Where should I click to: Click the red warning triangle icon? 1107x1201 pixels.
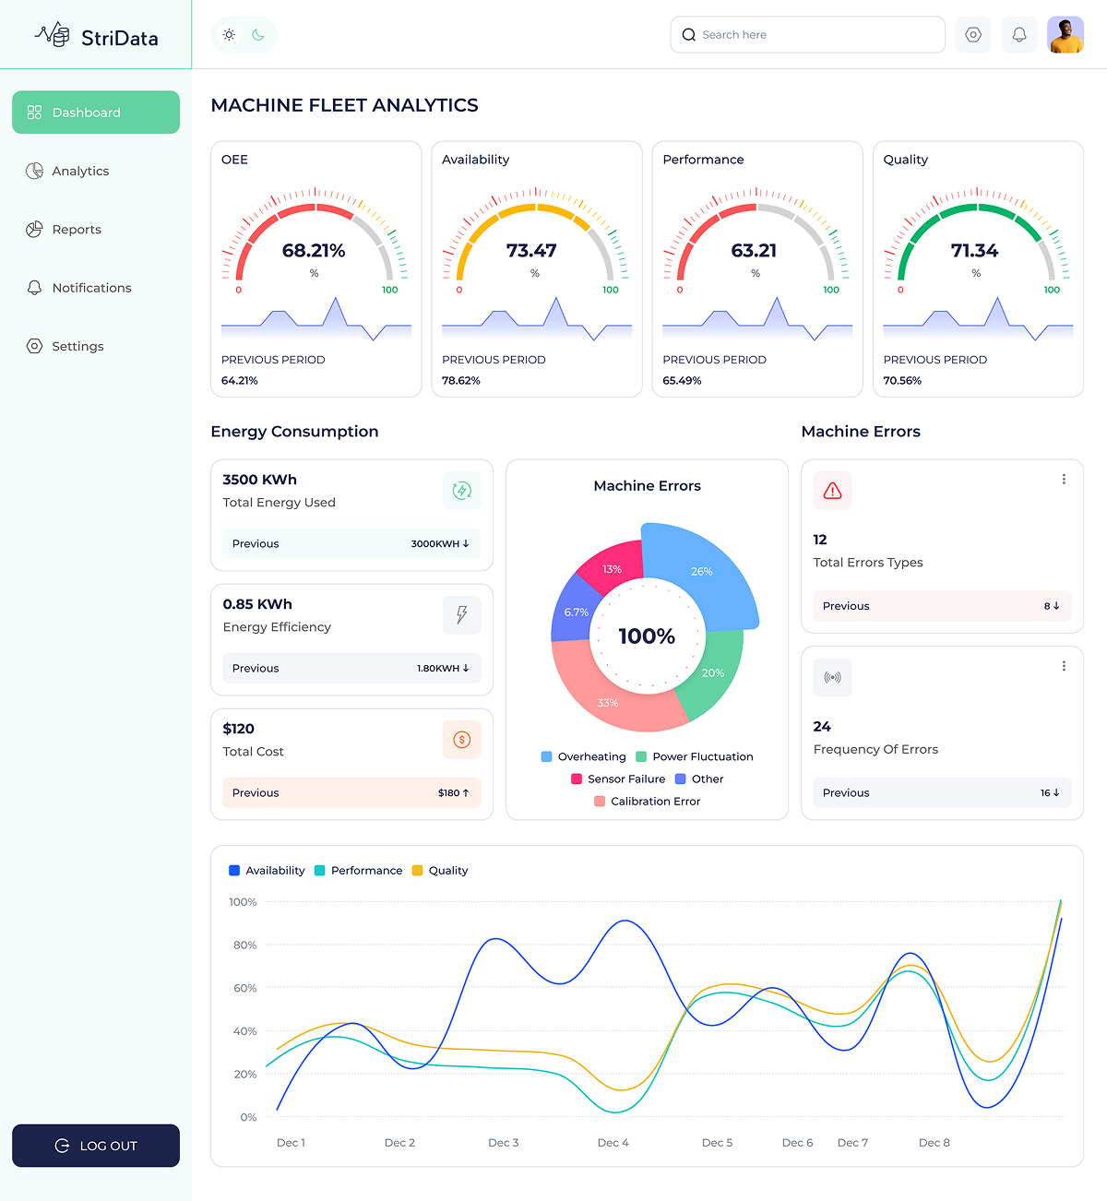click(832, 491)
